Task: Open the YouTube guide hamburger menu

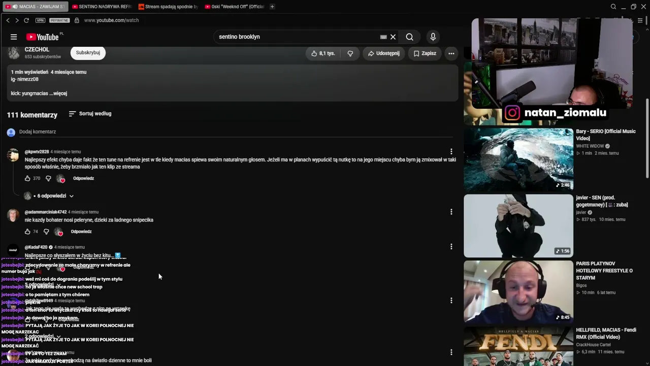Action: tap(14, 37)
